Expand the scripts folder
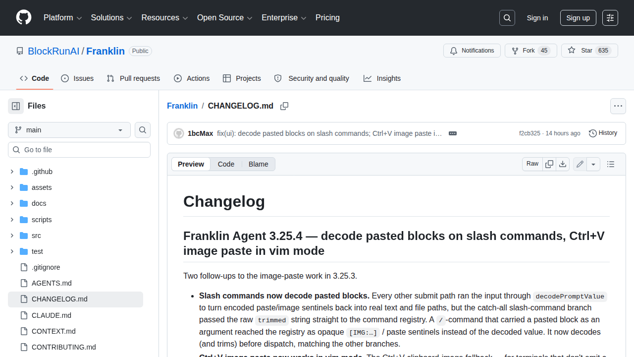The height and width of the screenshot is (357, 634). (12, 220)
